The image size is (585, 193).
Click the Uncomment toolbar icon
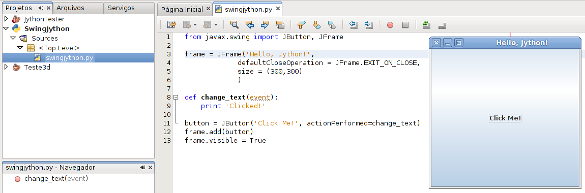tap(442, 25)
